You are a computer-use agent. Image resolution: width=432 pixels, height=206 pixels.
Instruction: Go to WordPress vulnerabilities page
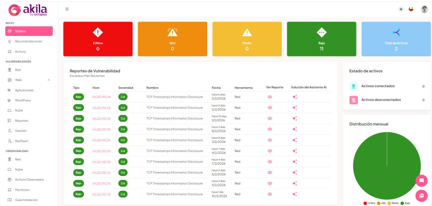point(23,100)
